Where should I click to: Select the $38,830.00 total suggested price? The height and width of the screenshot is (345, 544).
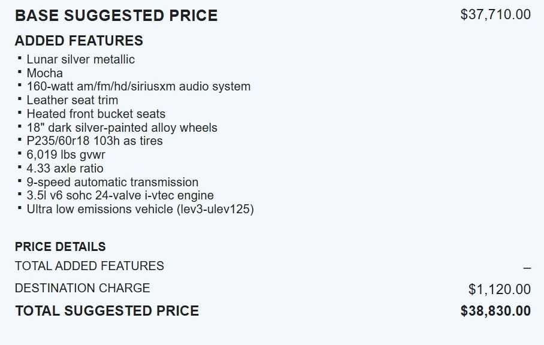(495, 311)
